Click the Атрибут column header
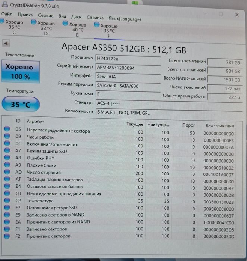Viewport: 247px width, 261px height. click(35, 122)
